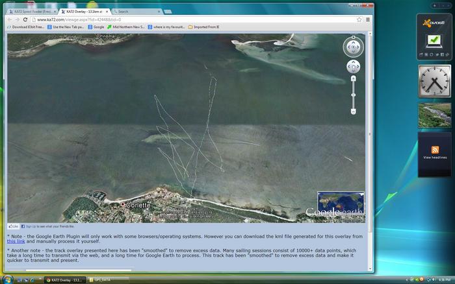Click the Facebook Like button
The image size is (455, 284).
tap(14, 226)
